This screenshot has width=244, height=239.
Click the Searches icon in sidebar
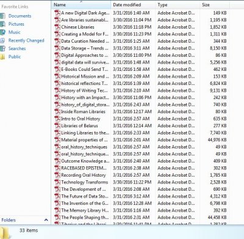(2, 48)
